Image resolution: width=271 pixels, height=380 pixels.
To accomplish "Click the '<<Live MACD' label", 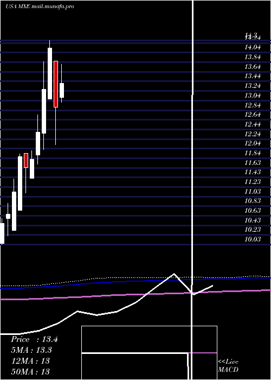I will (x=228, y=366).
